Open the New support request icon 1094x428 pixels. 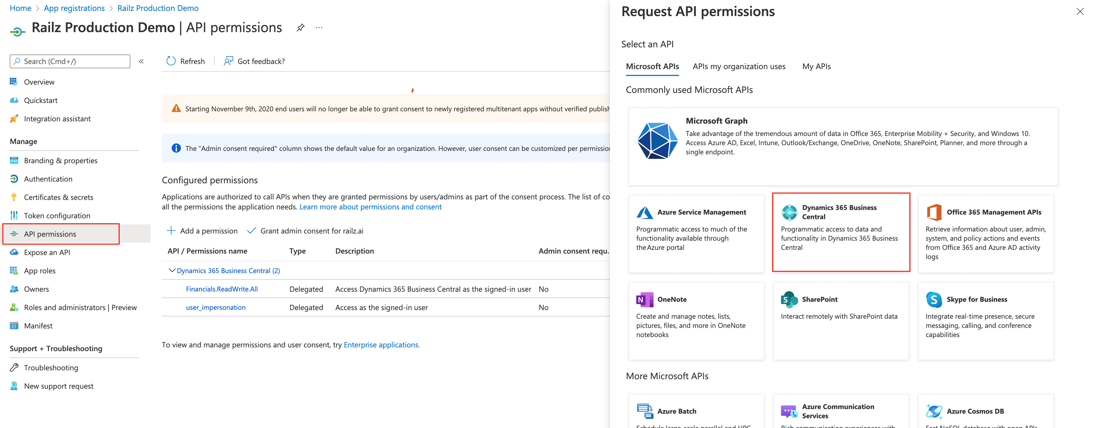click(x=14, y=386)
